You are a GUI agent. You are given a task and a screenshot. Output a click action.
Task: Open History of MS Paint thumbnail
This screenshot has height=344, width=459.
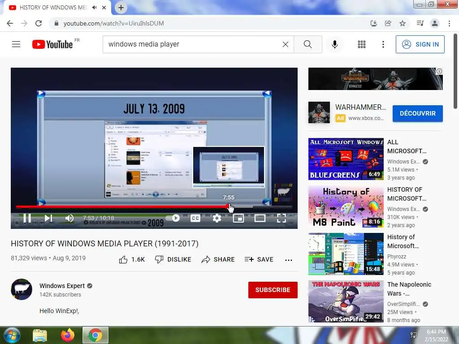pos(346,206)
